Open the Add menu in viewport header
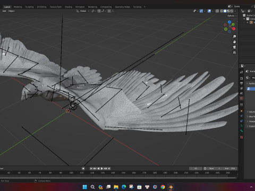 coord(4,11)
